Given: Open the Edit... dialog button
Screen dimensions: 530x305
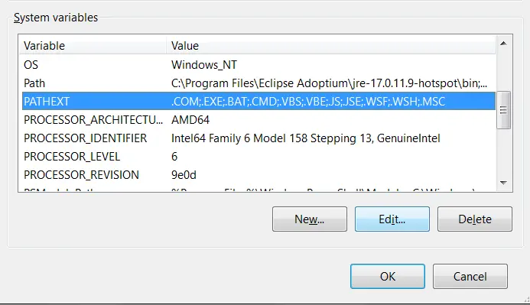Looking at the screenshot, I should coord(392,219).
